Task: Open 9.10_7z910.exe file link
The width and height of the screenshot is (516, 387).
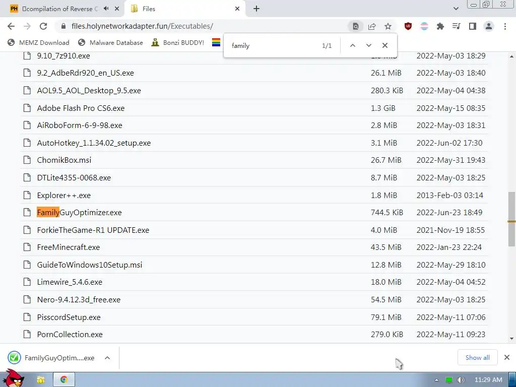Action: (x=63, y=56)
